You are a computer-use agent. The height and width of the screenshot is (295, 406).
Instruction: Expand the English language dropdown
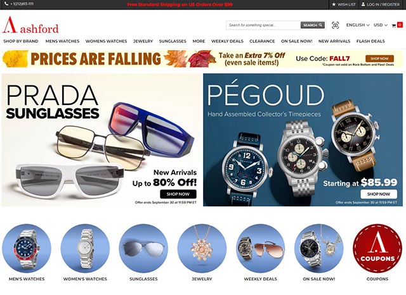tap(358, 25)
